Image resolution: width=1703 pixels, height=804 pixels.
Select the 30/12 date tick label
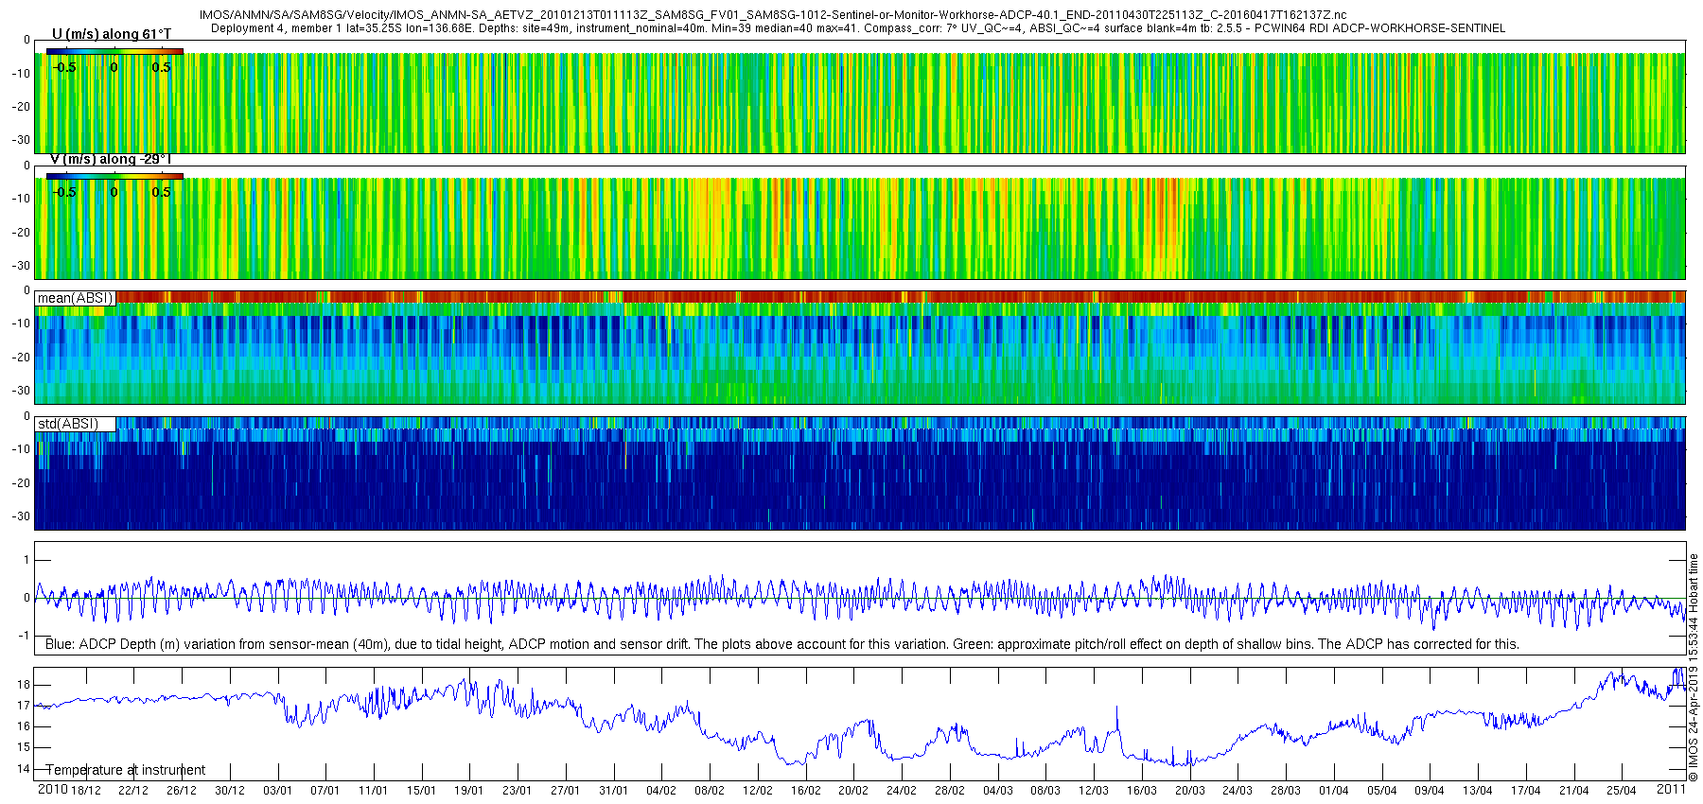[230, 791]
